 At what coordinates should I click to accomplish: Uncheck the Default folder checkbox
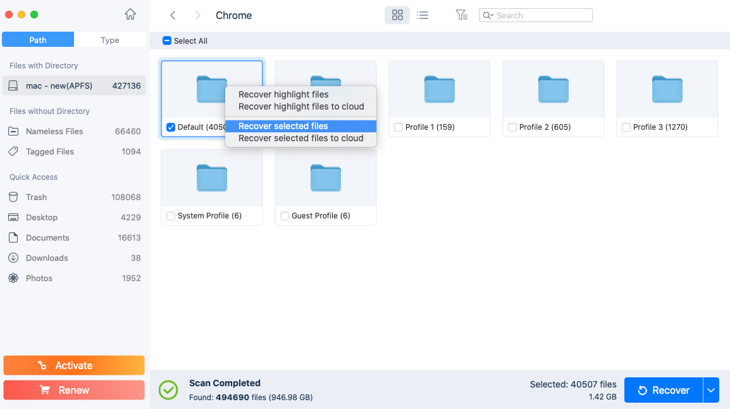[171, 127]
